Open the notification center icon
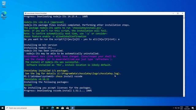The width and height of the screenshot is (196, 110). (x=193, y=108)
